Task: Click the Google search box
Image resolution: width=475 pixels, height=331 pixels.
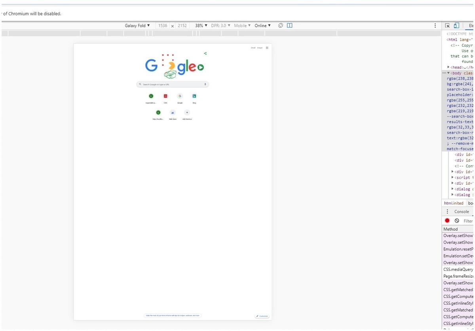Action: 173,84
